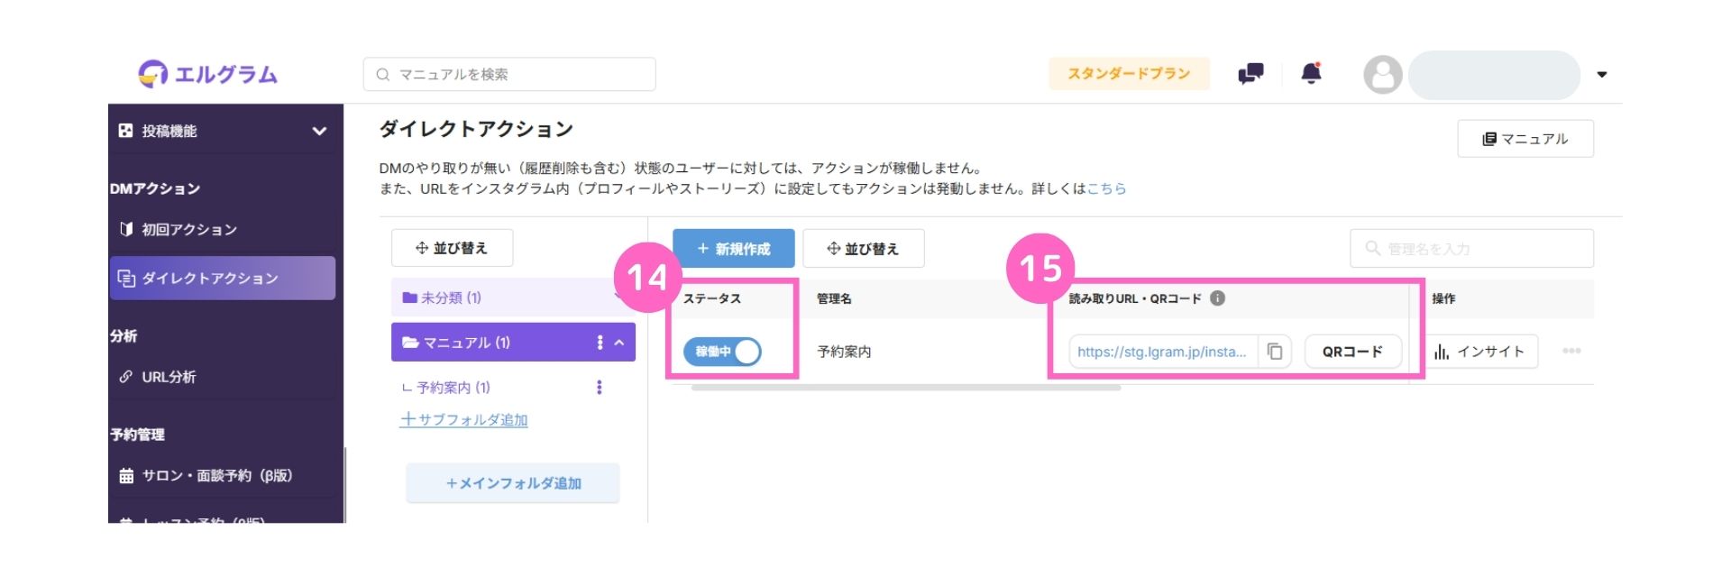Open the QRコード button
This screenshot has width=1731, height=577.
click(x=1352, y=352)
